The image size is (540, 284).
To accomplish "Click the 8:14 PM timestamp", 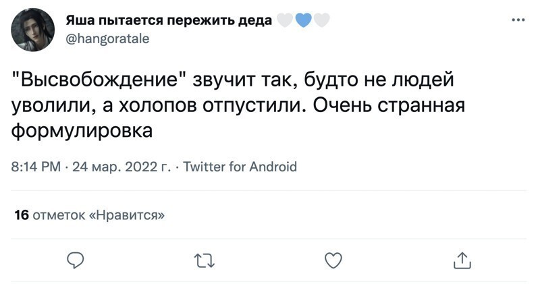I will click(36, 167).
